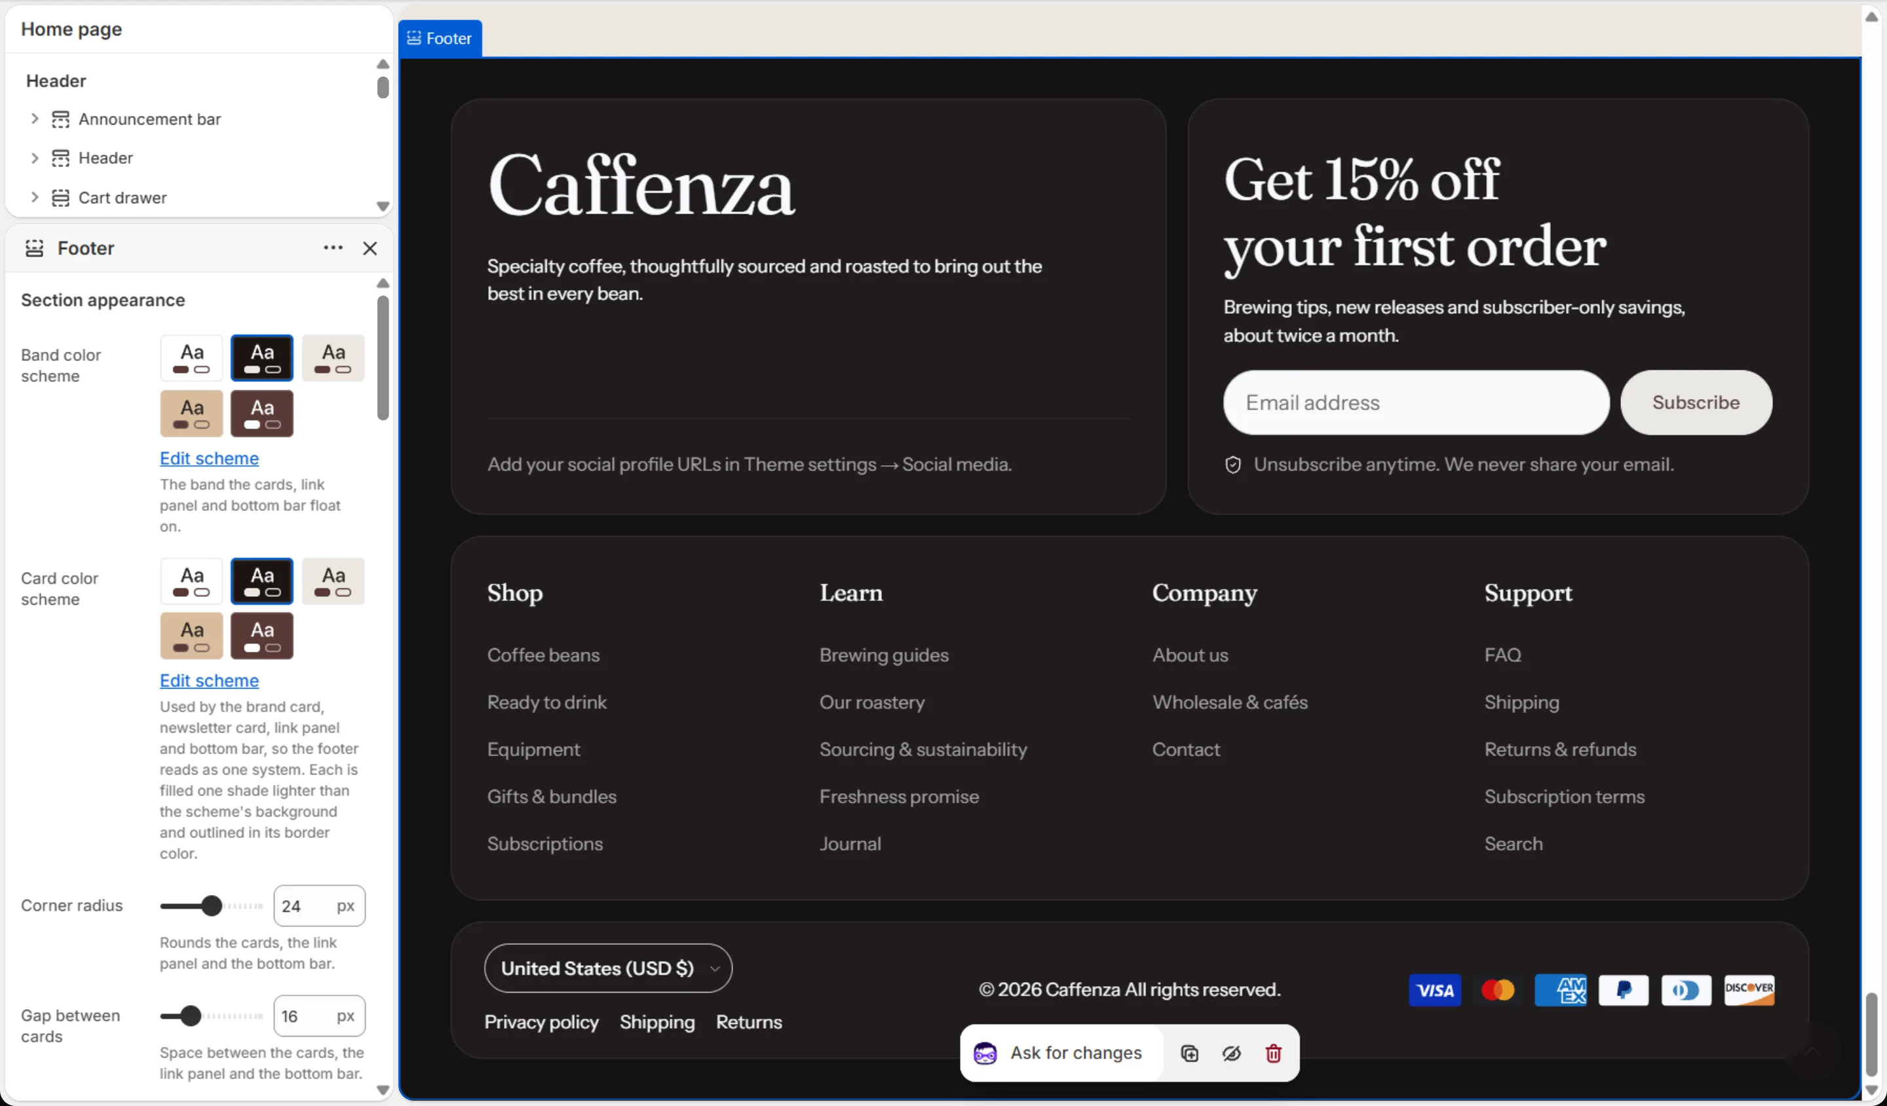Click the Footer panel section icon
The height and width of the screenshot is (1106, 1887).
coord(35,248)
